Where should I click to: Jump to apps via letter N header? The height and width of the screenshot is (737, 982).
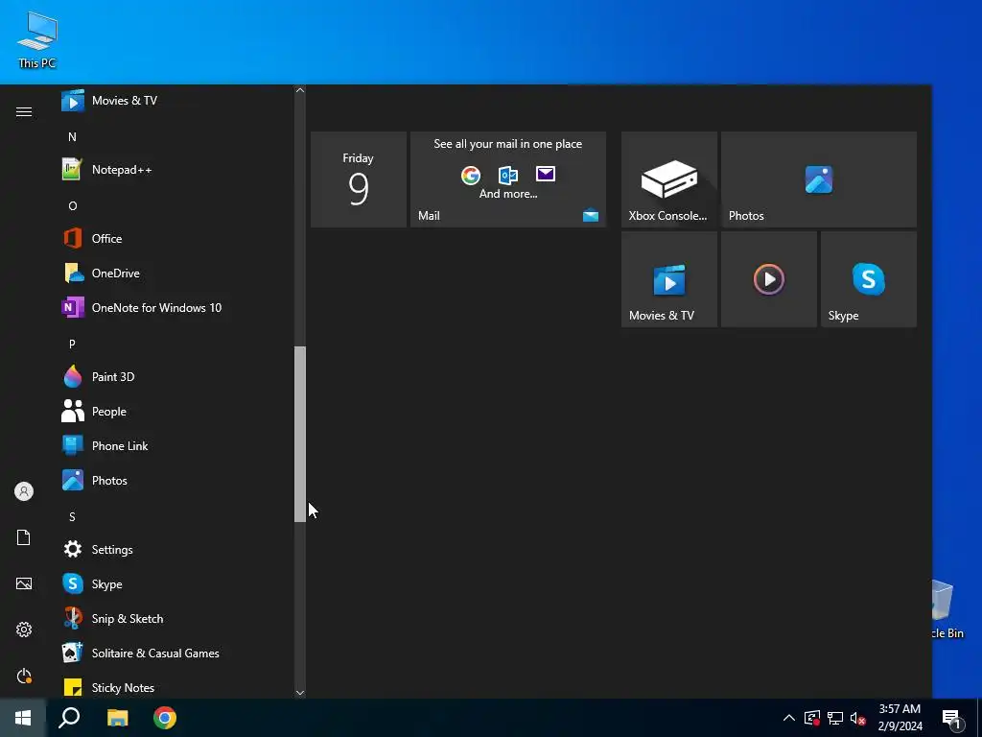pos(72,136)
